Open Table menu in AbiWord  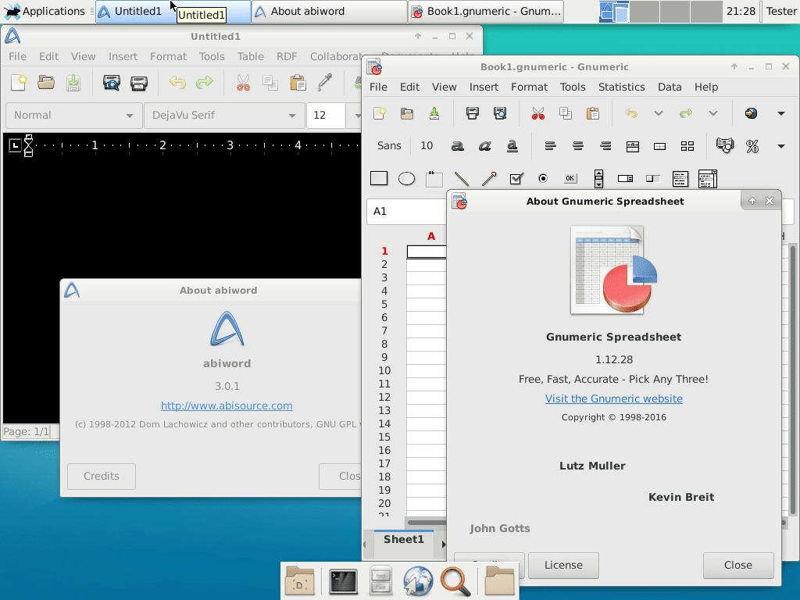[251, 56]
